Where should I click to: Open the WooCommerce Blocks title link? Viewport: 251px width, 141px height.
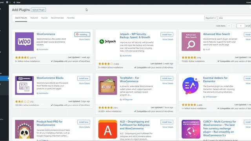[x=50, y=78]
